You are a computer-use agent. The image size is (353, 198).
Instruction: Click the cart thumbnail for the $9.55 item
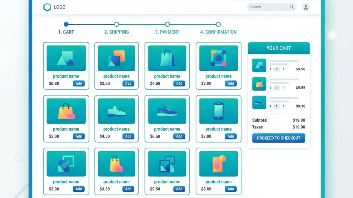(259, 84)
